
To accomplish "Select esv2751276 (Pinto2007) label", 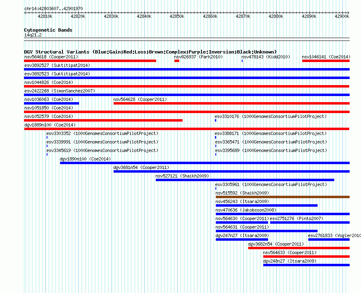I will pos(297,218).
